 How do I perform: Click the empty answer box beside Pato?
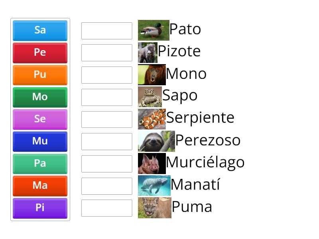pos(106,31)
